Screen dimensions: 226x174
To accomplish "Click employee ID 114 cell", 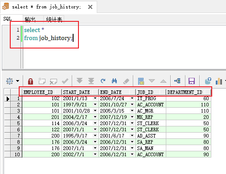I will click(x=42, y=123).
